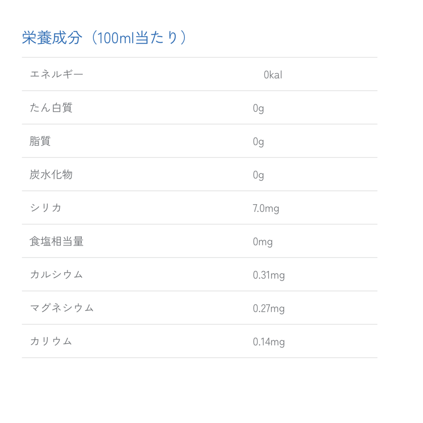Click the 0.14mg potassium value
The width and height of the screenshot is (423, 423).
(x=269, y=342)
